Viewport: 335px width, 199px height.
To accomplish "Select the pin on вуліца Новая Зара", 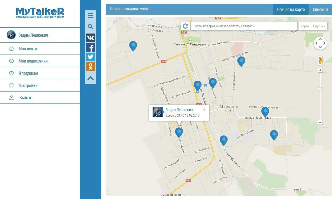I will [265, 112].
